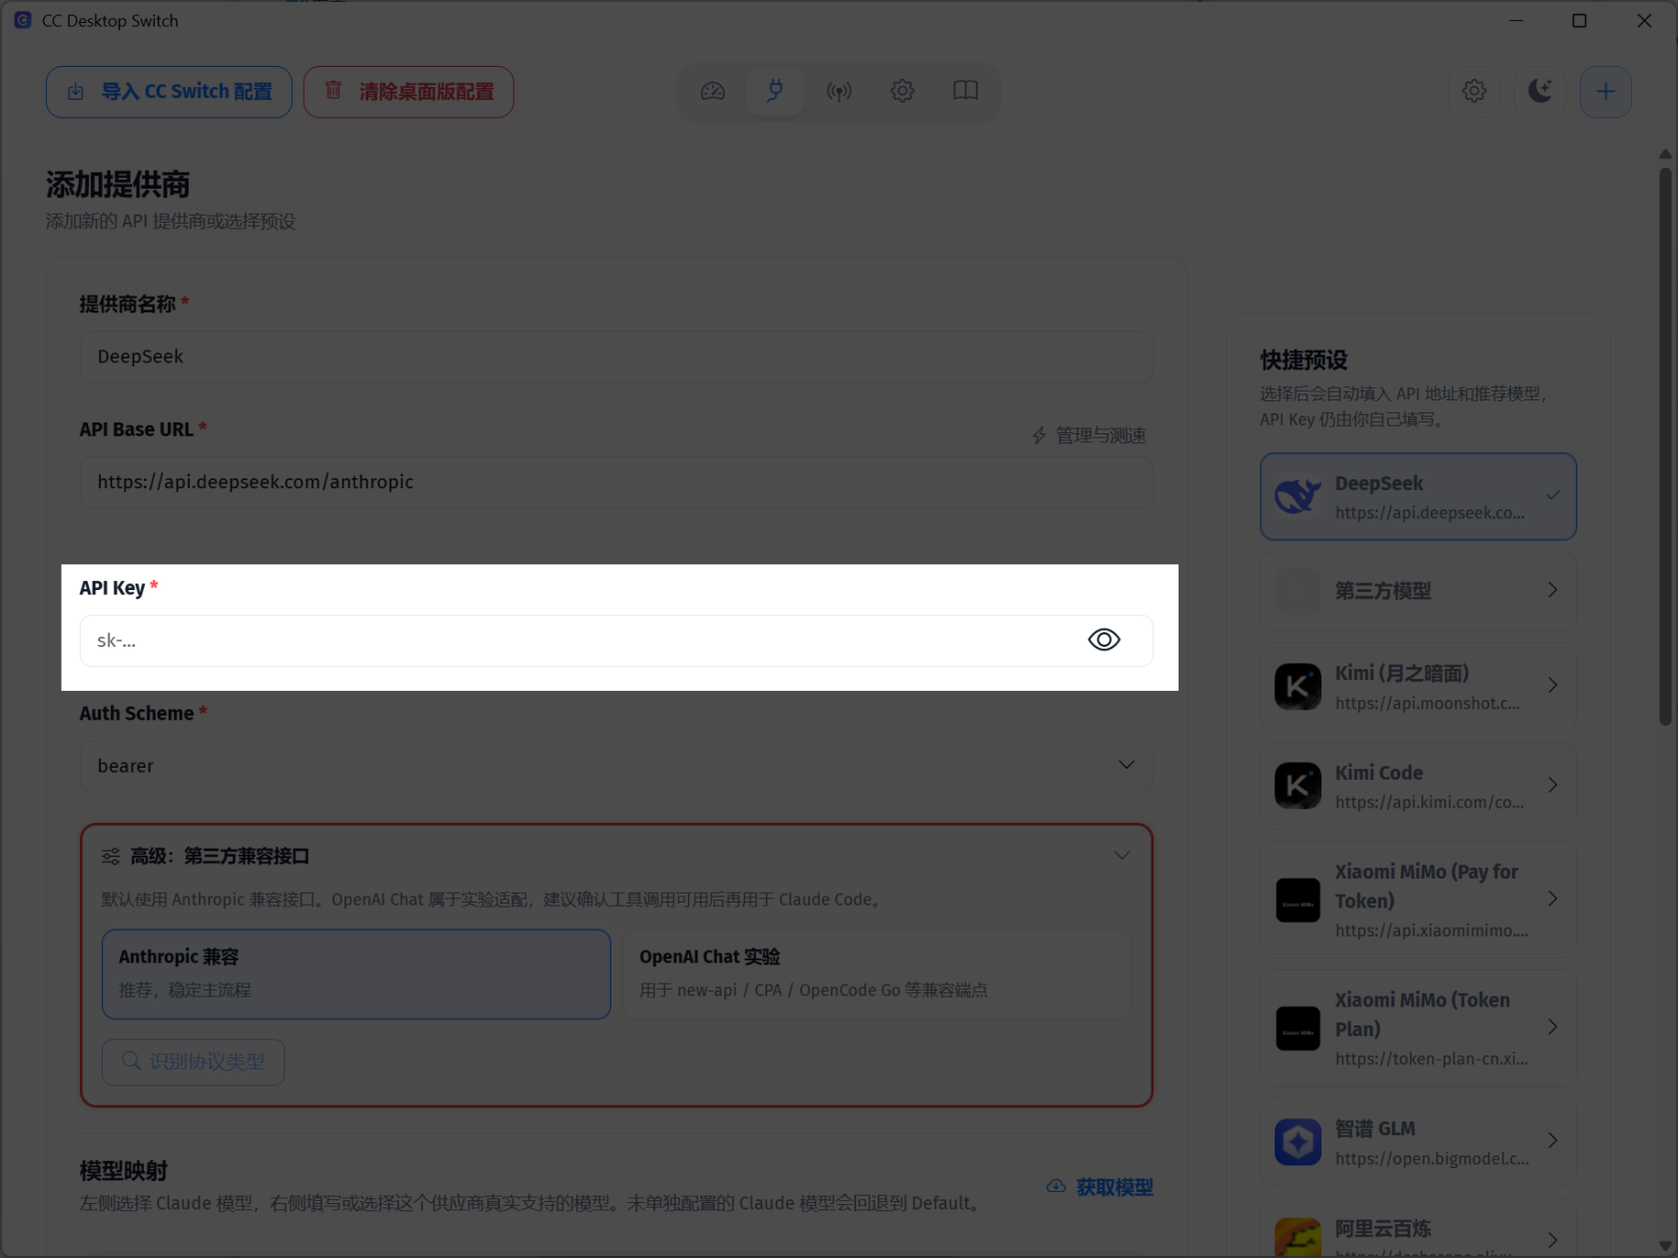Click the 模型映射 heading

point(124,1170)
